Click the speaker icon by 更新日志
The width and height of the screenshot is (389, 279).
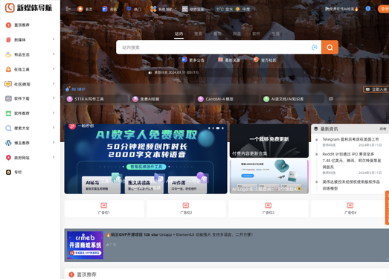pyautogui.click(x=150, y=73)
